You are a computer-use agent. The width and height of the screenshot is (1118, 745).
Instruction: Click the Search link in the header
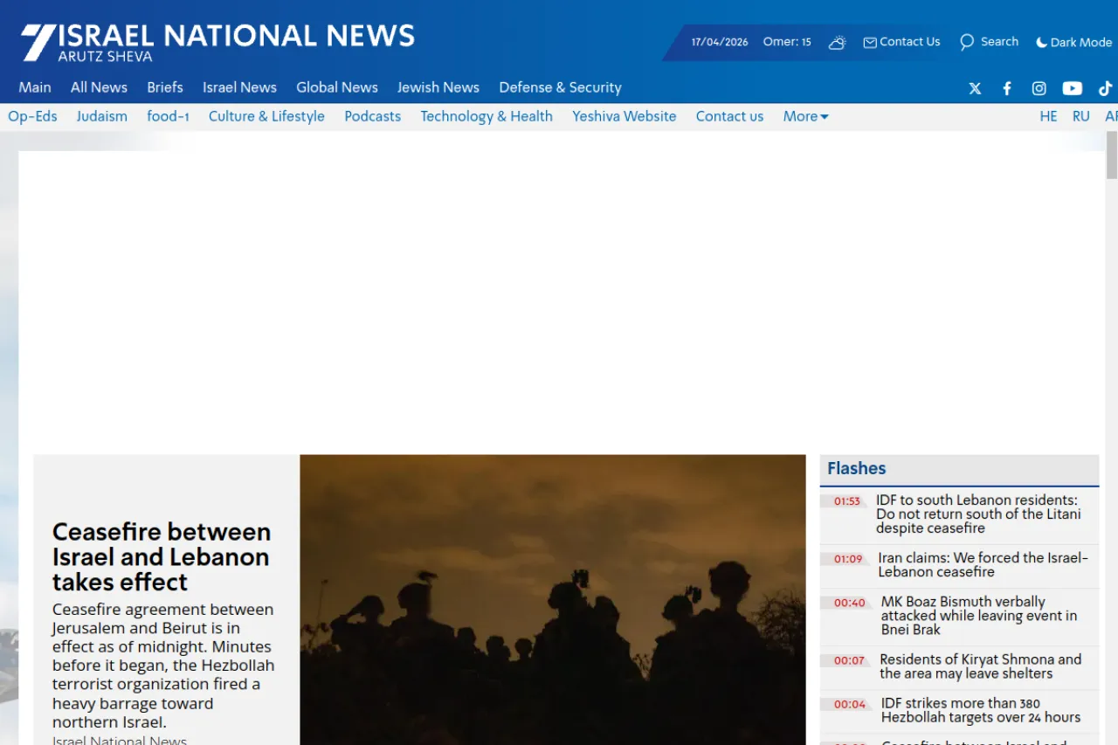[989, 42]
